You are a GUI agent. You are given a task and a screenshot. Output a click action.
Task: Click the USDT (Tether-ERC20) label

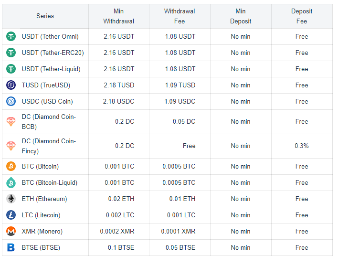click(x=53, y=53)
